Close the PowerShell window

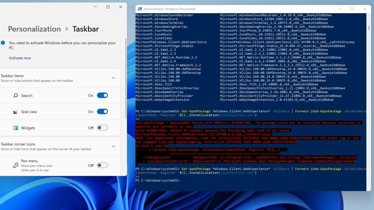(365, 9)
